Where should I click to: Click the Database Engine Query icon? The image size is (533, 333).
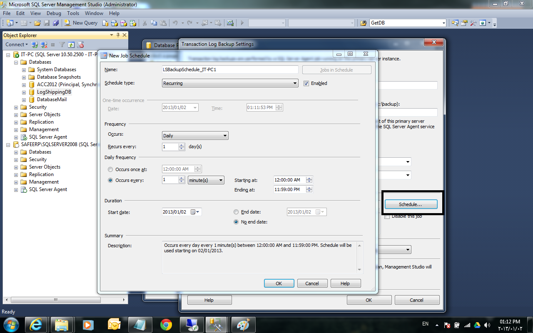point(105,23)
